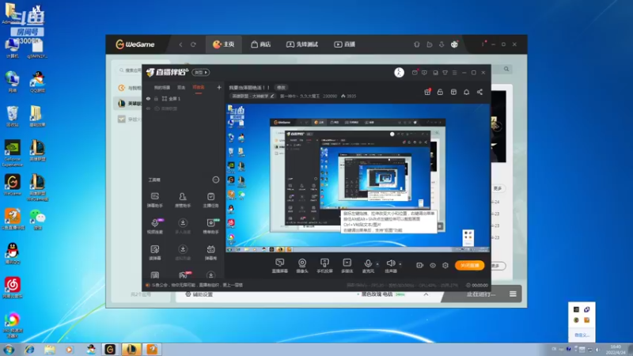
Task: Click 修改 button beside stream title
Action: pos(281,88)
